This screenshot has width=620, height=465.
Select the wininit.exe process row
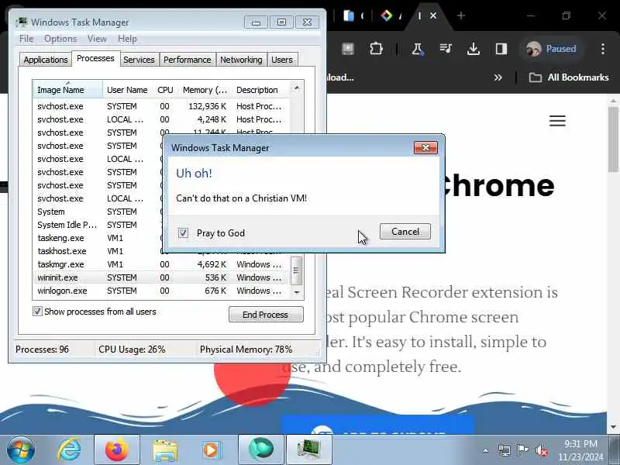click(161, 277)
